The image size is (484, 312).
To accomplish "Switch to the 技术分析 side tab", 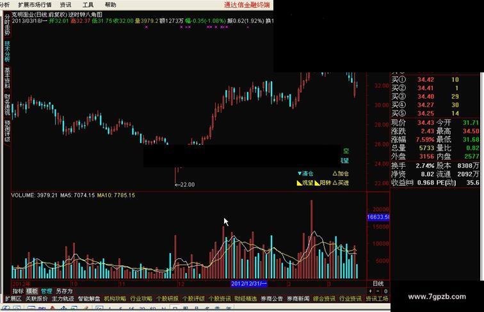I will pos(7,51).
